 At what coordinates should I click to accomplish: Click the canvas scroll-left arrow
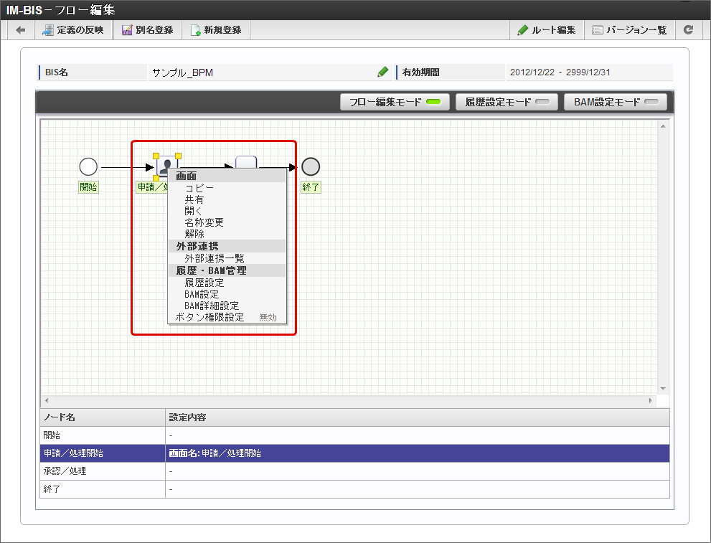pos(47,401)
